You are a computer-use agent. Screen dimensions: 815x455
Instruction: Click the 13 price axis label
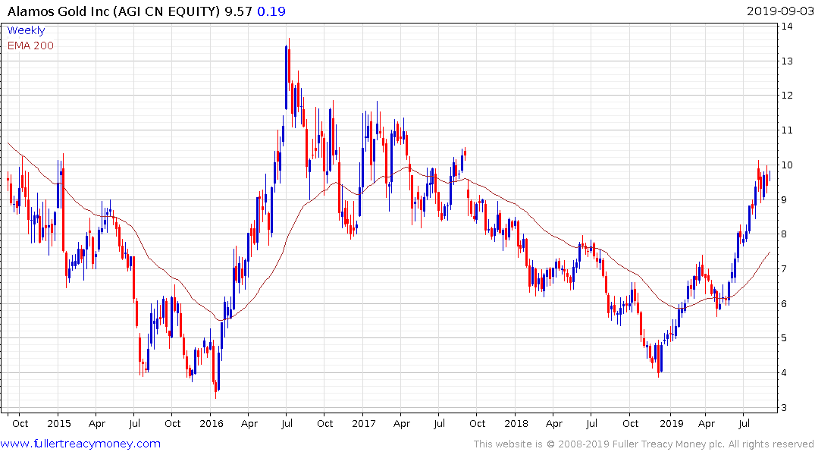pyautogui.click(x=787, y=61)
